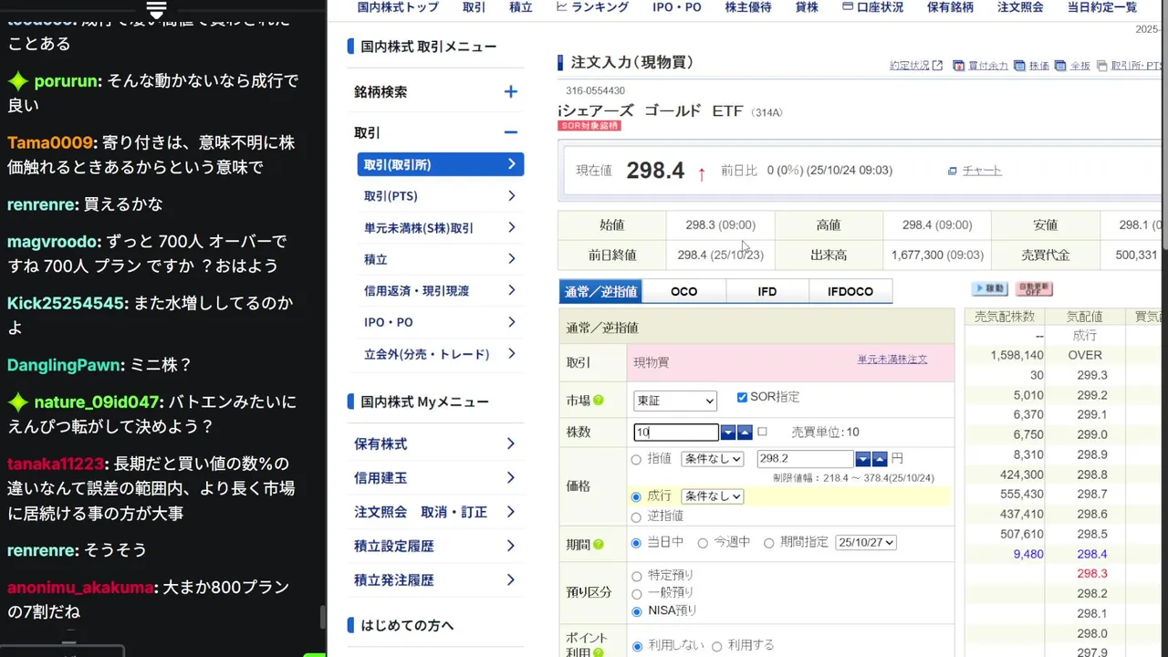Increase share quantity with the up arrow
Image resolution: width=1168 pixels, height=657 pixels.
(745, 433)
